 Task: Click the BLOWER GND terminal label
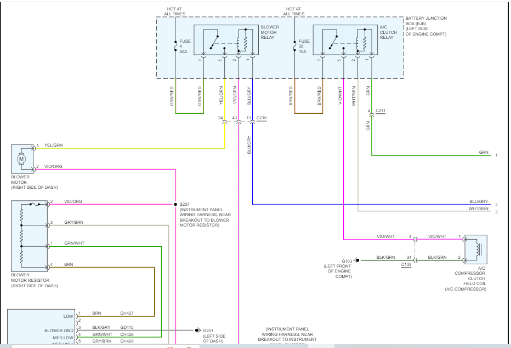pos(59,330)
